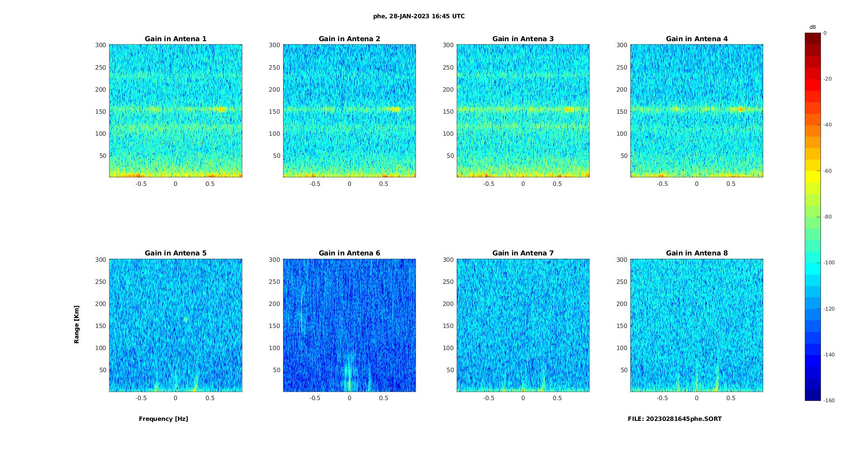
Task: Click the Frequency [Hz] axis label
Action: pyautogui.click(x=163, y=419)
